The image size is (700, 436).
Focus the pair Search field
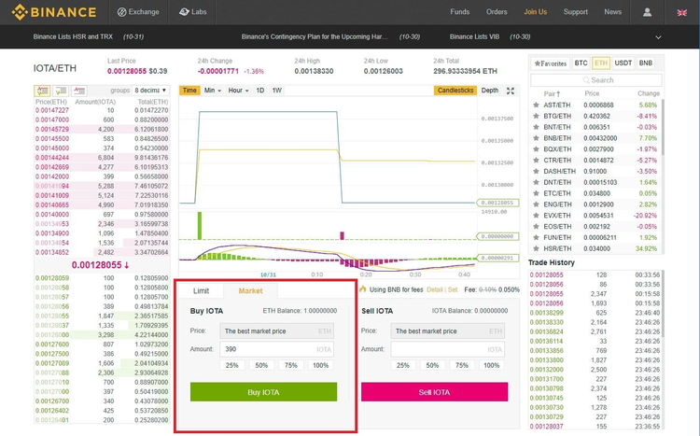point(596,80)
